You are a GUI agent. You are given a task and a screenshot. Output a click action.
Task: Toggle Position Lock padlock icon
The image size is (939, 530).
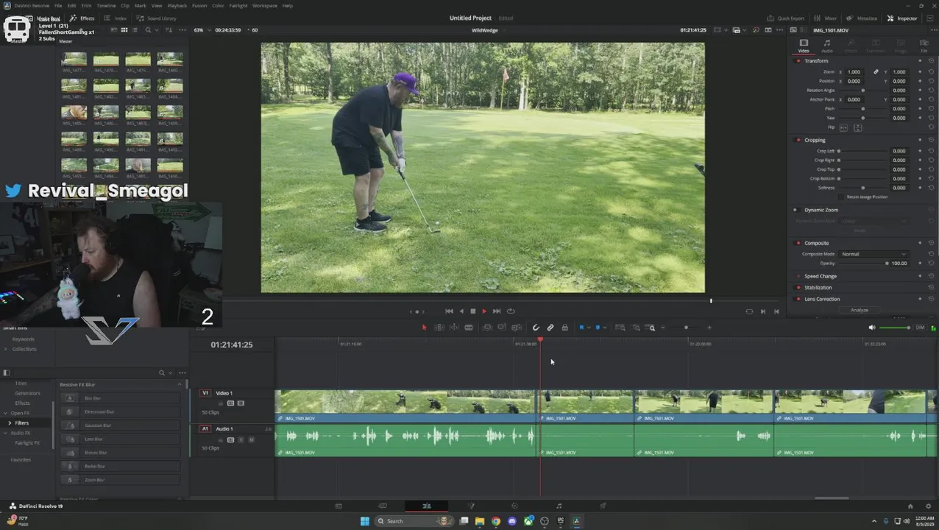pyautogui.click(x=564, y=328)
